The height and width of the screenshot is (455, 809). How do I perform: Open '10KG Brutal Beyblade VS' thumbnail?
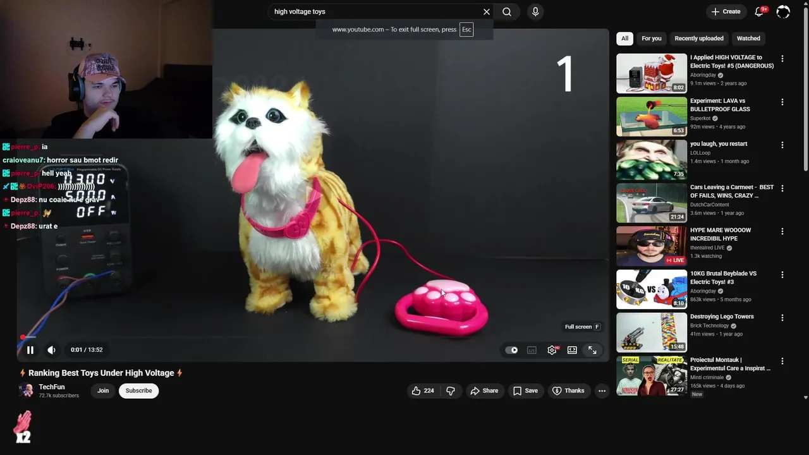(652, 289)
